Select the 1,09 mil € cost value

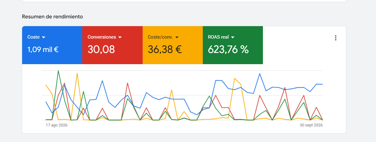tap(43, 49)
